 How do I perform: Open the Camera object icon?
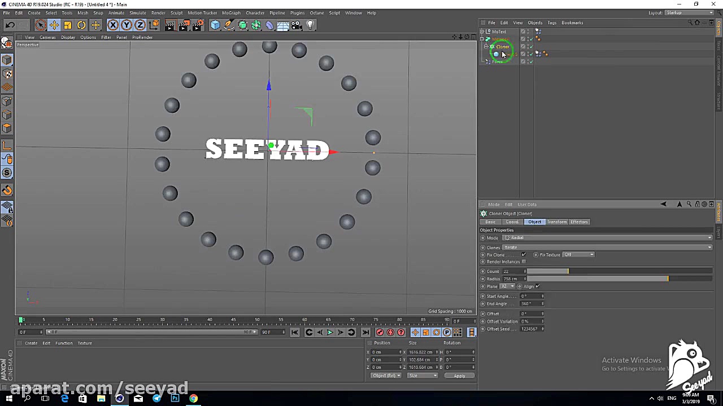coord(297,25)
